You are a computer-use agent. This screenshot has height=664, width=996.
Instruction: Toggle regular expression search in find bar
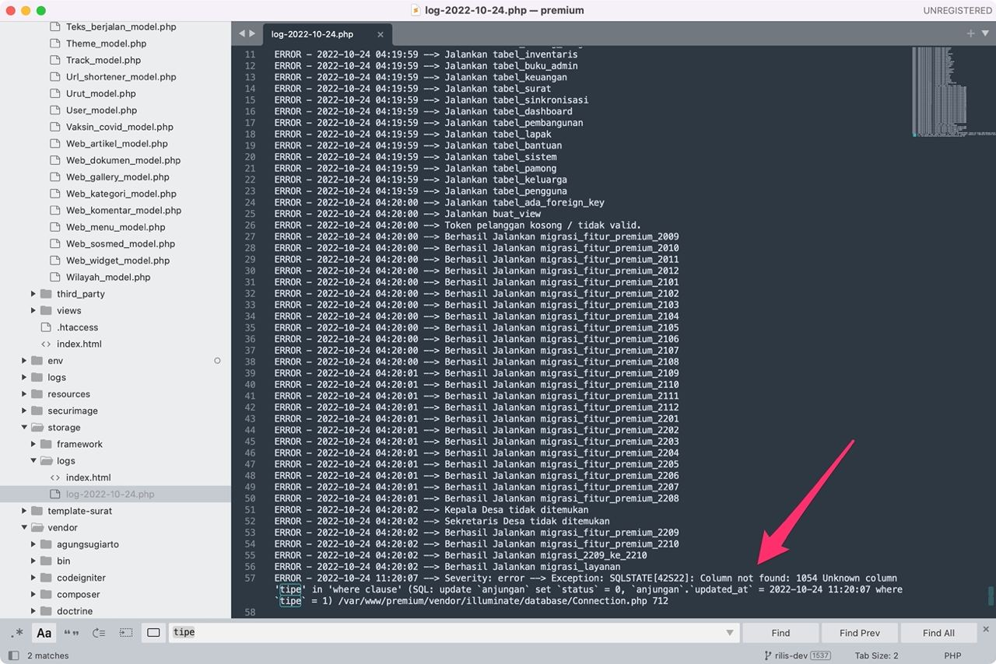click(17, 633)
